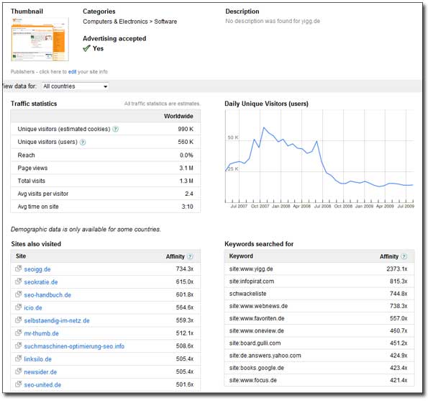Click the Site column header
The height and width of the screenshot is (401, 428).
click(21, 256)
